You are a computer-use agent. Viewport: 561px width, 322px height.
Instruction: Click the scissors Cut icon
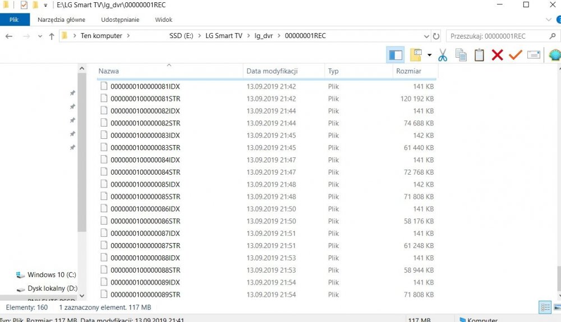442,55
